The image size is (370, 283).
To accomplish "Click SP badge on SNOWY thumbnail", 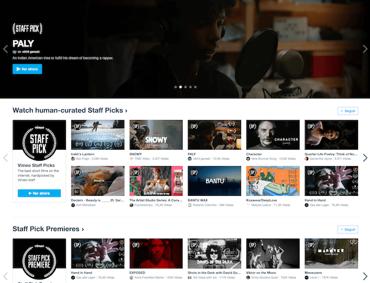I will click(135, 126).
